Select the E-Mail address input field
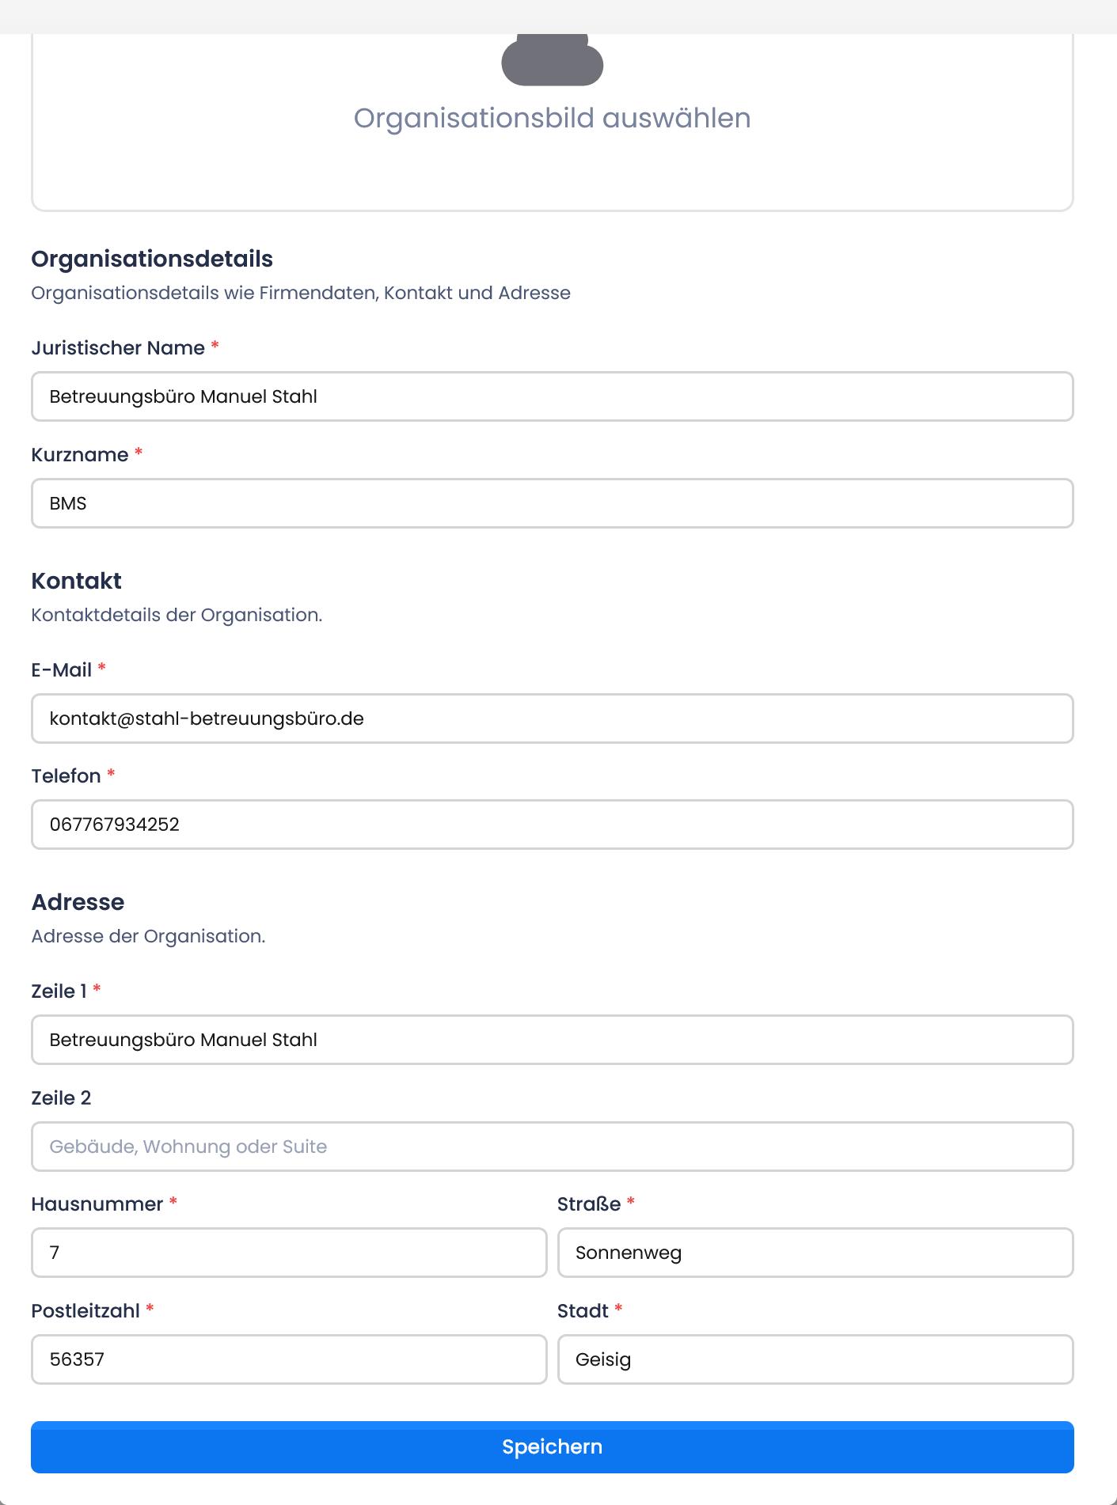The height and width of the screenshot is (1505, 1117). click(552, 718)
